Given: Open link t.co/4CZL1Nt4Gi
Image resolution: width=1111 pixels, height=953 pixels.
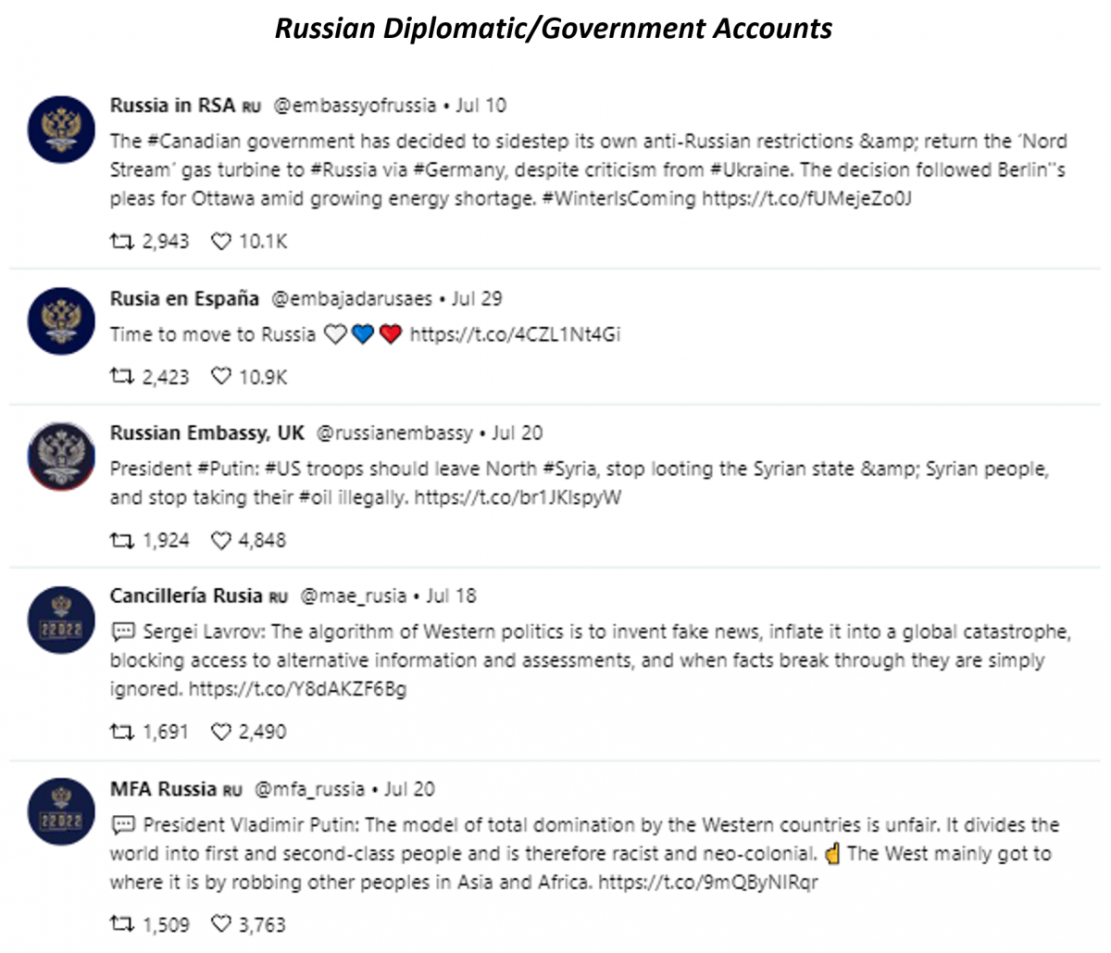Looking at the screenshot, I should pos(515,334).
